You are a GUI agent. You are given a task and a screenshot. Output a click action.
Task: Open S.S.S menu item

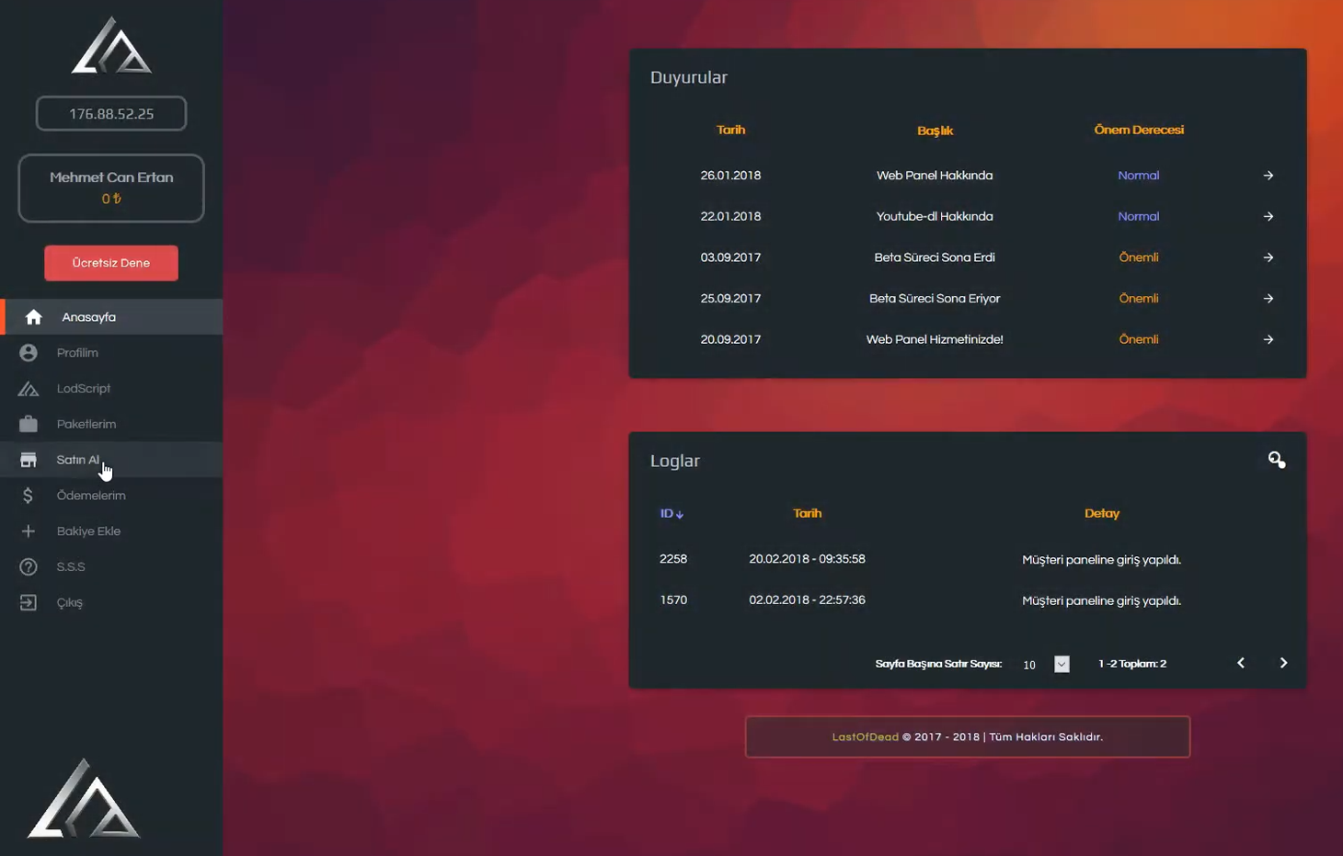[x=111, y=567]
